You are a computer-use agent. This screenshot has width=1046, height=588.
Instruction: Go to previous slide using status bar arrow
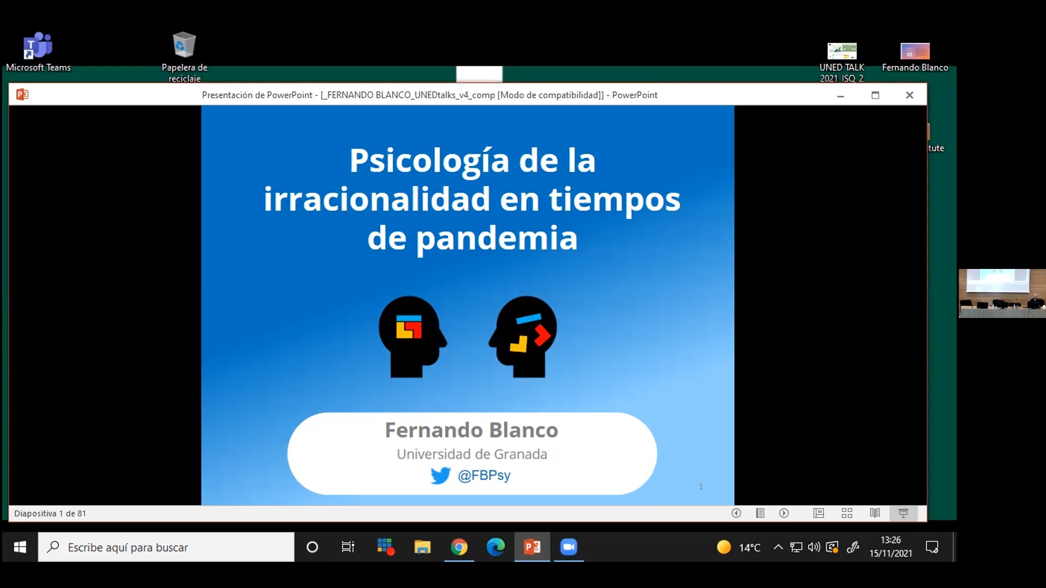pos(736,513)
